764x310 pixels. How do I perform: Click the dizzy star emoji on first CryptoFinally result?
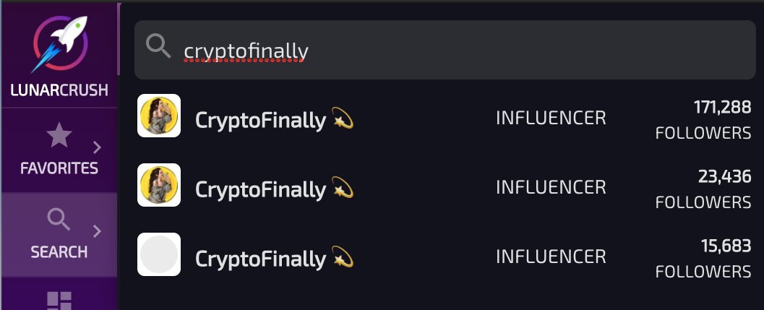click(x=342, y=119)
